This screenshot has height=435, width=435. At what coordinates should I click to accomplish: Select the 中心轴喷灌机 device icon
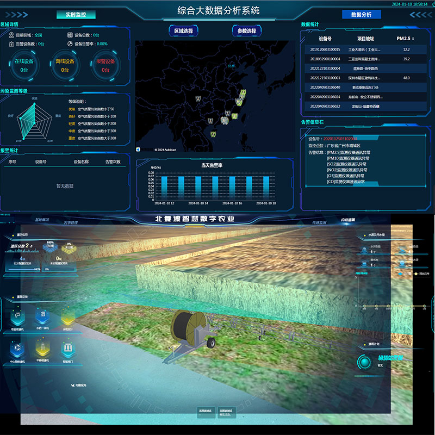tap(17, 347)
